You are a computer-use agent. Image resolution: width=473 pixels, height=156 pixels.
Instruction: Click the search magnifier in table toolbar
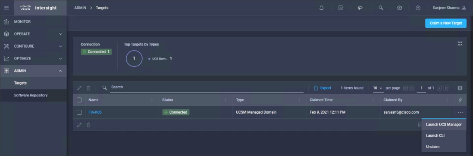point(105,88)
